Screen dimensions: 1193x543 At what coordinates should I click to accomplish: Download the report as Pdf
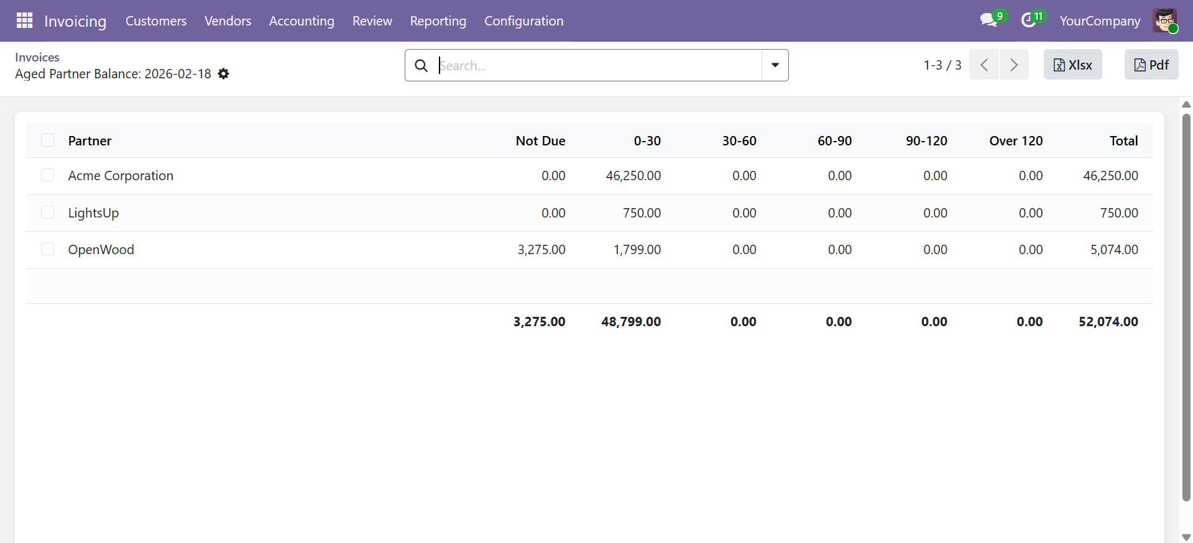[x=1151, y=65]
